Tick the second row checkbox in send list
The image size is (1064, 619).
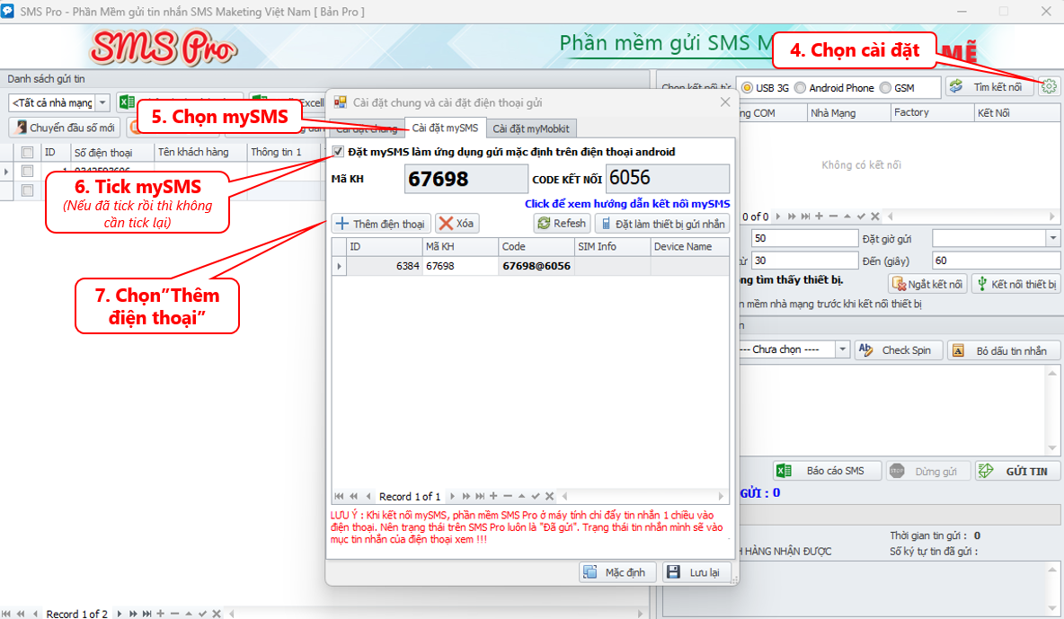click(x=27, y=190)
